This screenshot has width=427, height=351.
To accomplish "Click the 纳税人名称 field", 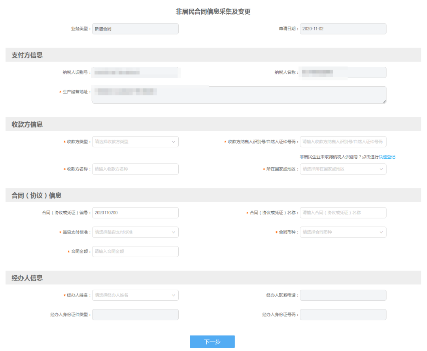I will tap(343, 72).
